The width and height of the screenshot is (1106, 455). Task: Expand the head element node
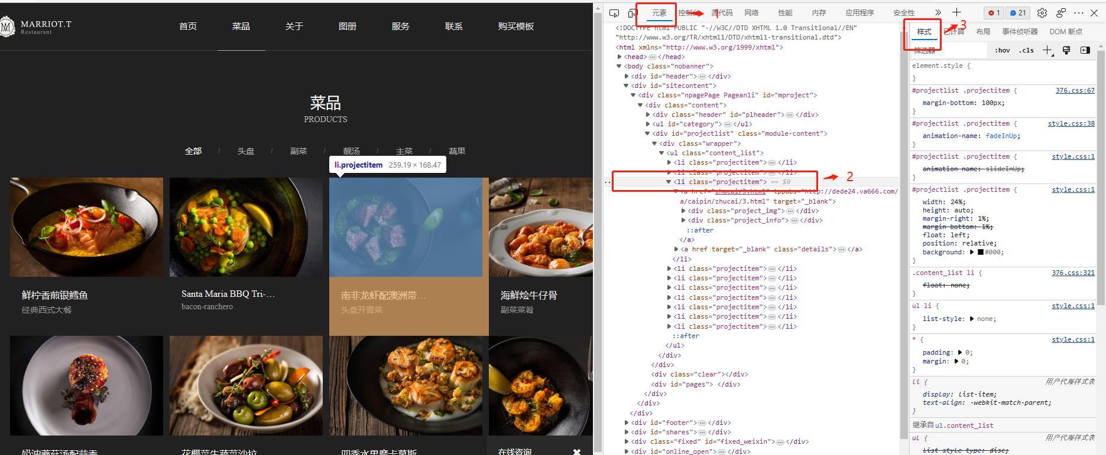(620, 57)
